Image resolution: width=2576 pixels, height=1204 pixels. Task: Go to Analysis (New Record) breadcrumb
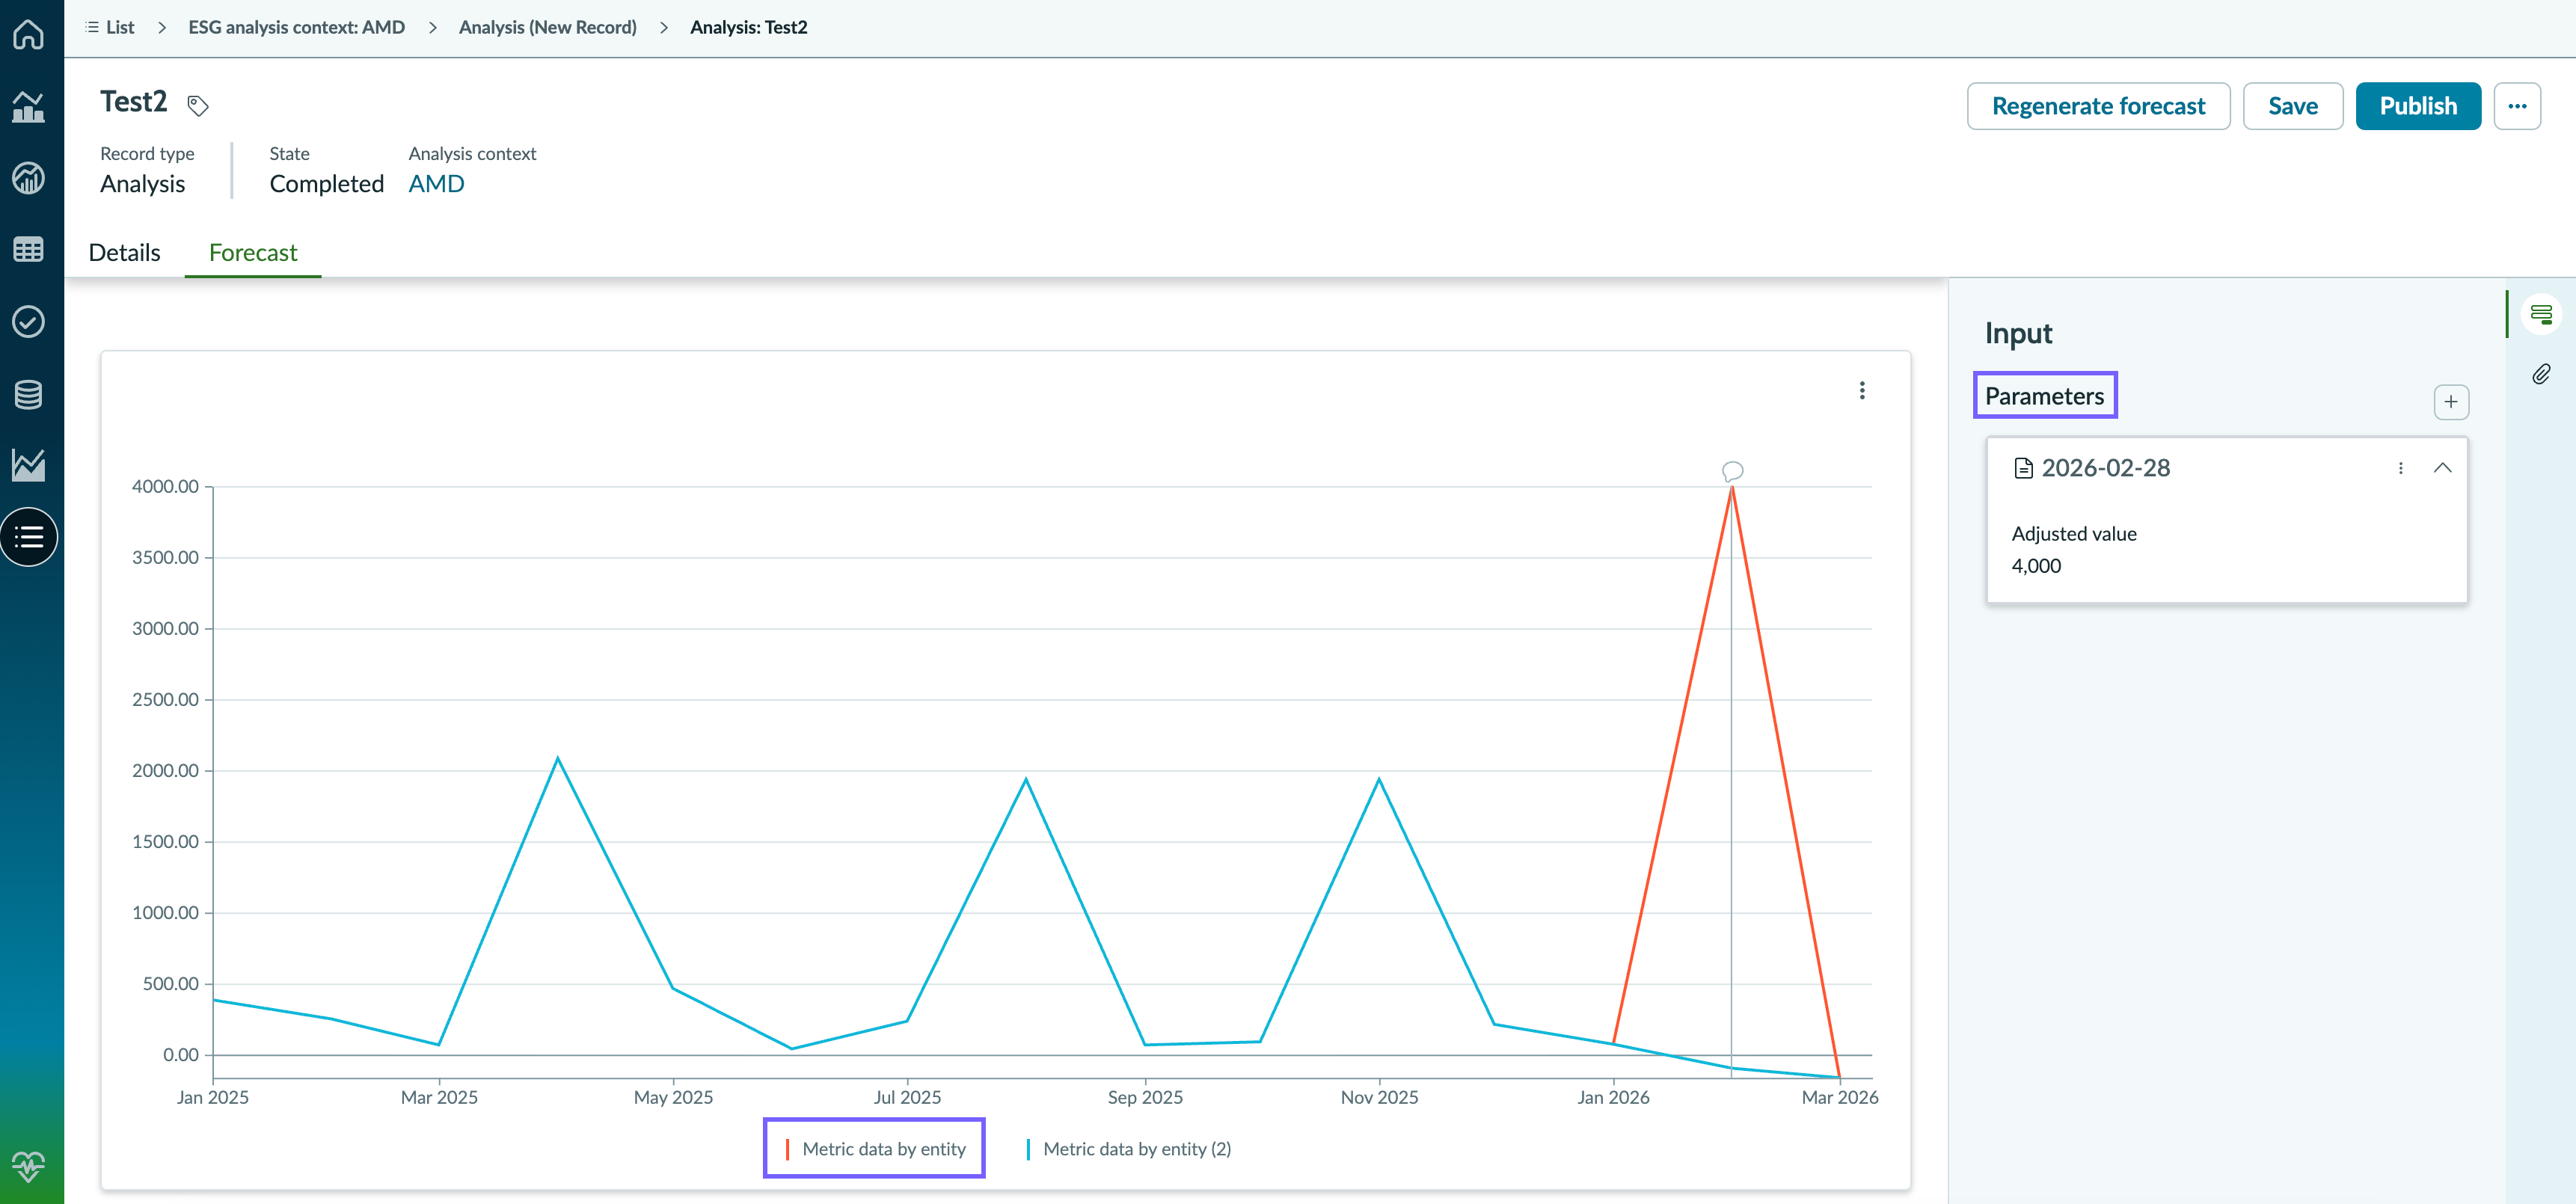(547, 27)
